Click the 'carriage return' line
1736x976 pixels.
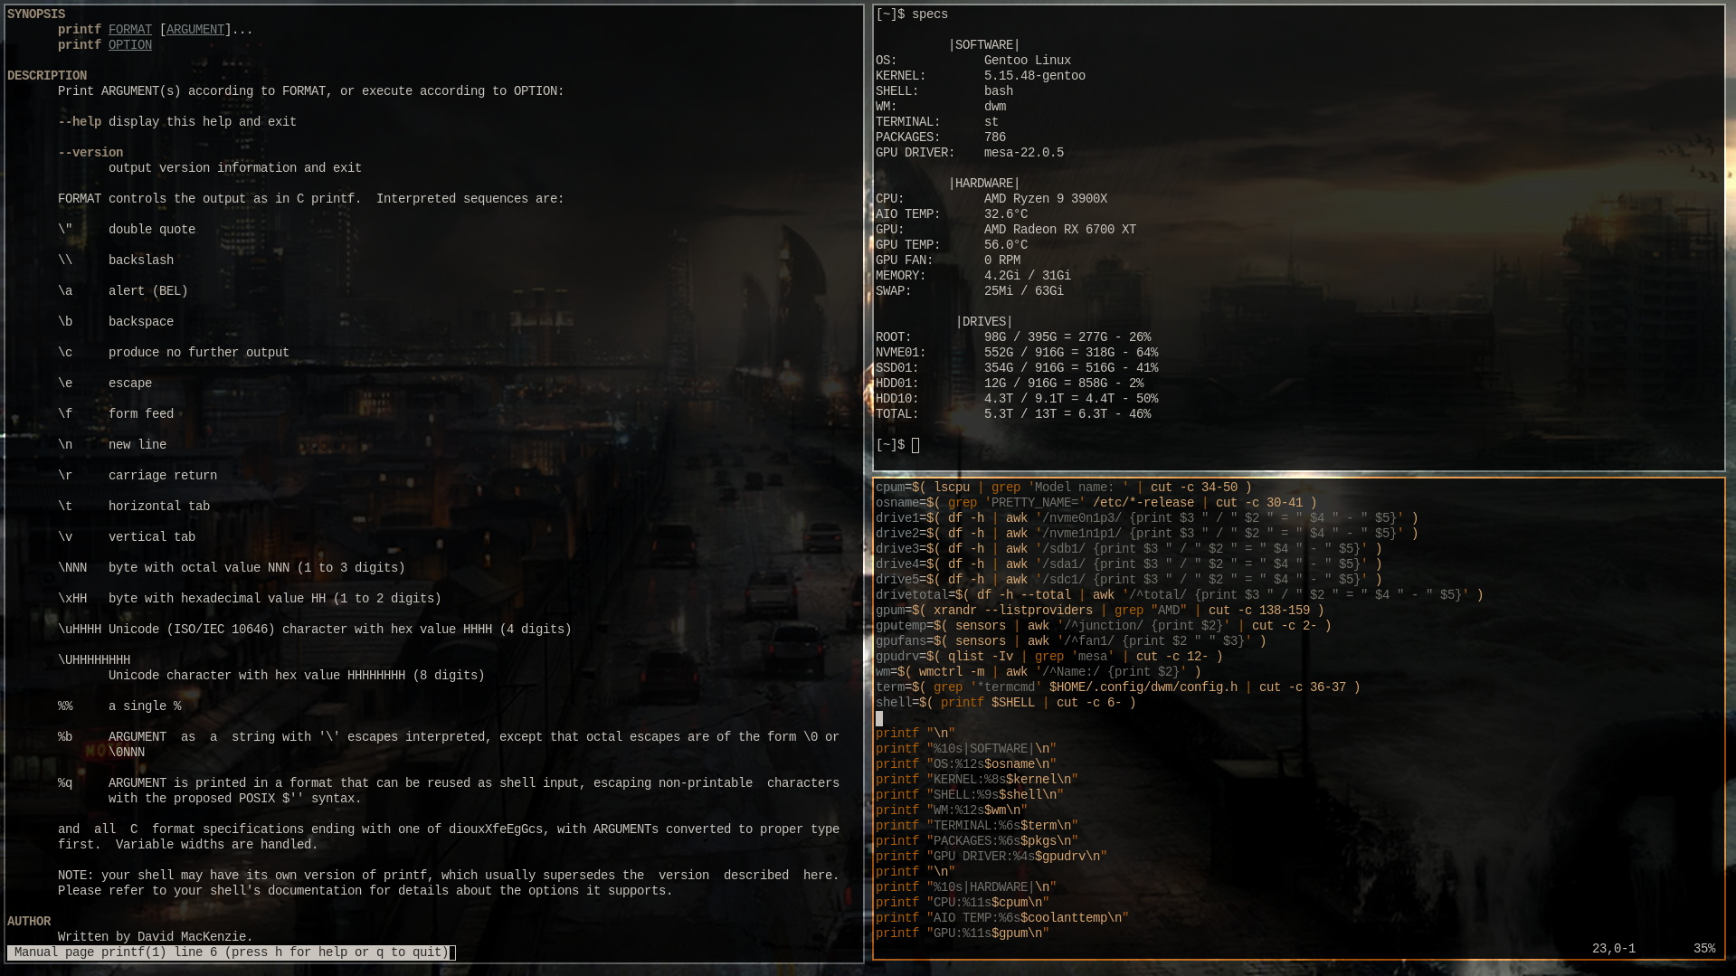tap(138, 476)
